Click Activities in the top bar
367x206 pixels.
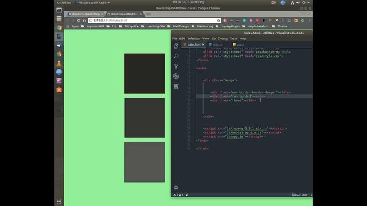coord(64,2)
